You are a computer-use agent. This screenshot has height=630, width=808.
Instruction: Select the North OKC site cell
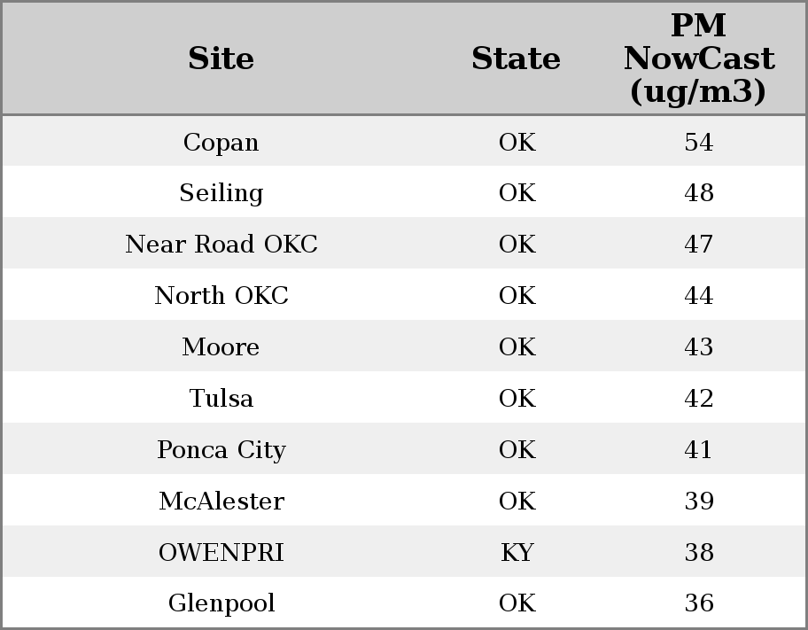point(221,296)
